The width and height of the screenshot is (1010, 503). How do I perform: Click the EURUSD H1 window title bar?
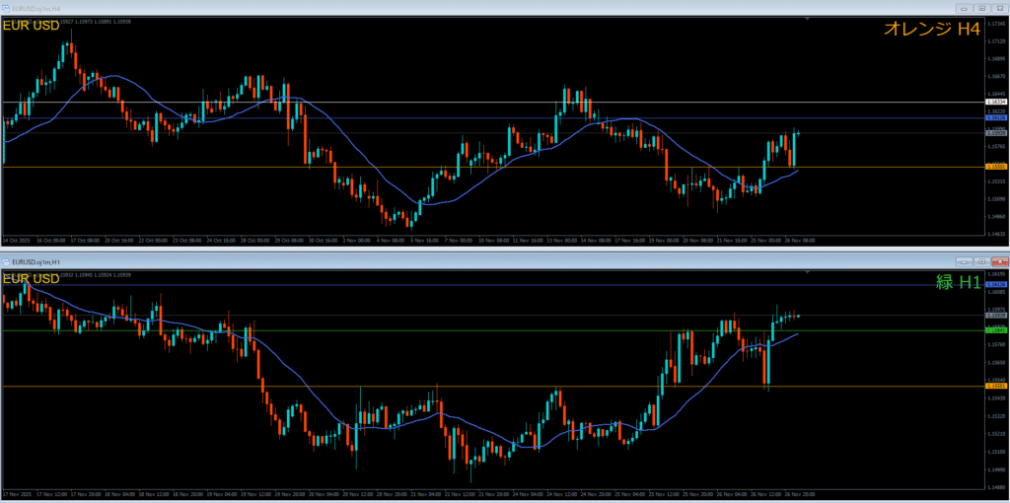[493, 261]
